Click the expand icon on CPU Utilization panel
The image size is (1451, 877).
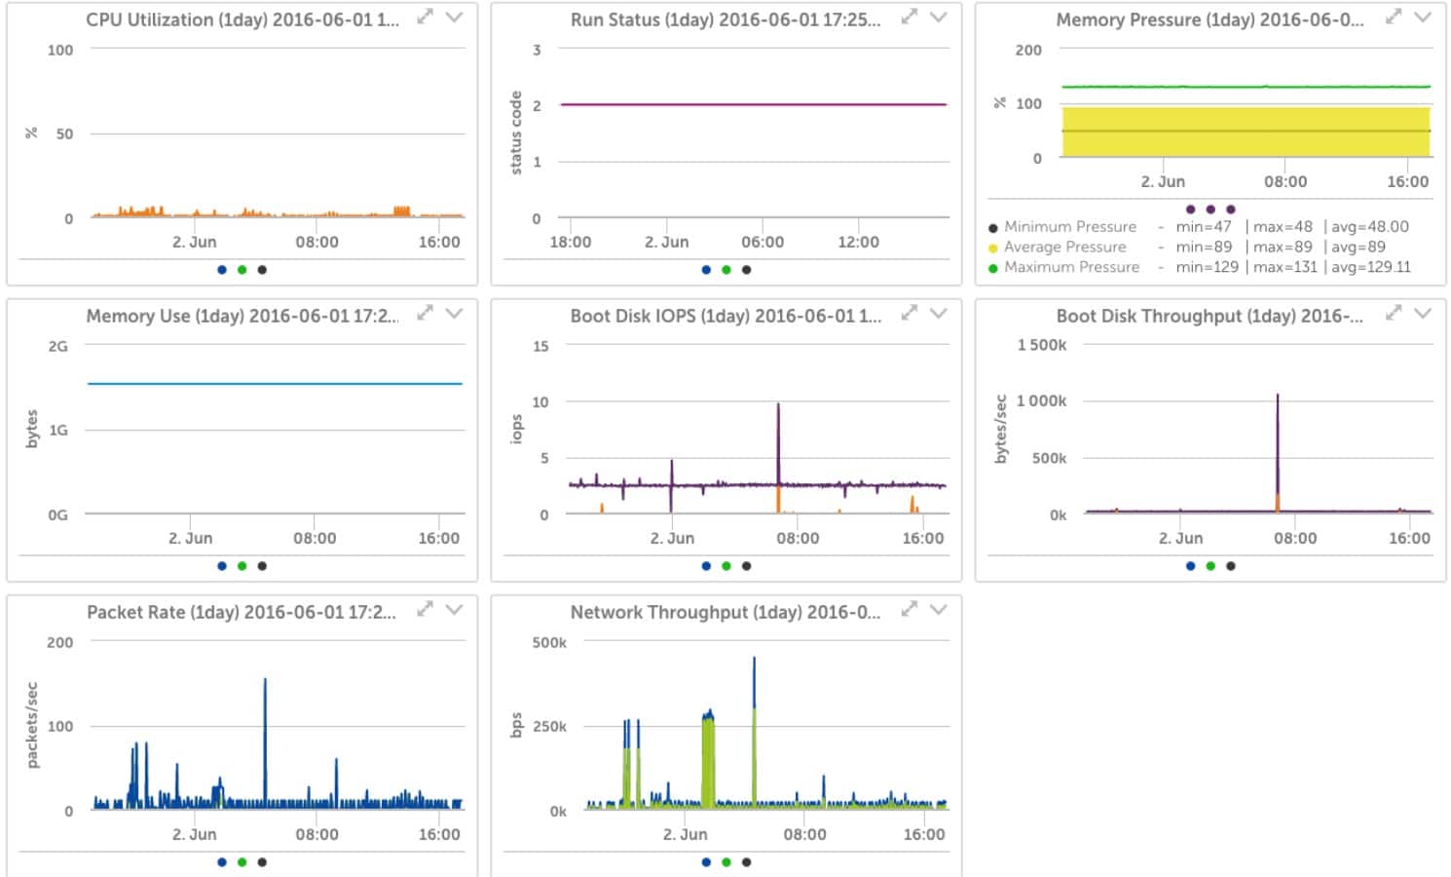(424, 17)
